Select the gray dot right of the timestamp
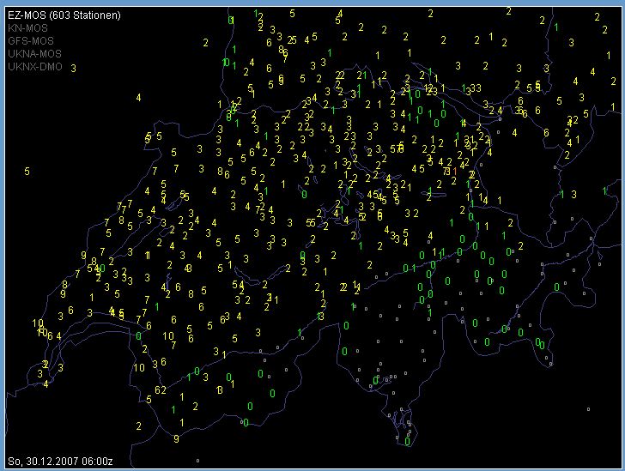Screen dimensions: 625x471 pos(197,461)
